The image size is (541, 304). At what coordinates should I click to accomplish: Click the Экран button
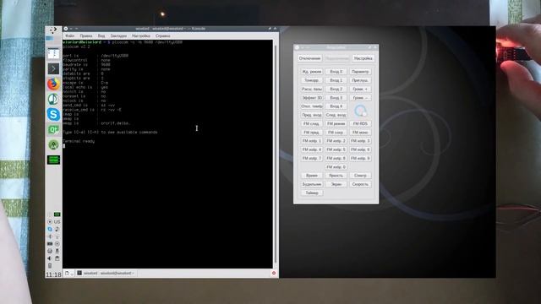(336, 184)
